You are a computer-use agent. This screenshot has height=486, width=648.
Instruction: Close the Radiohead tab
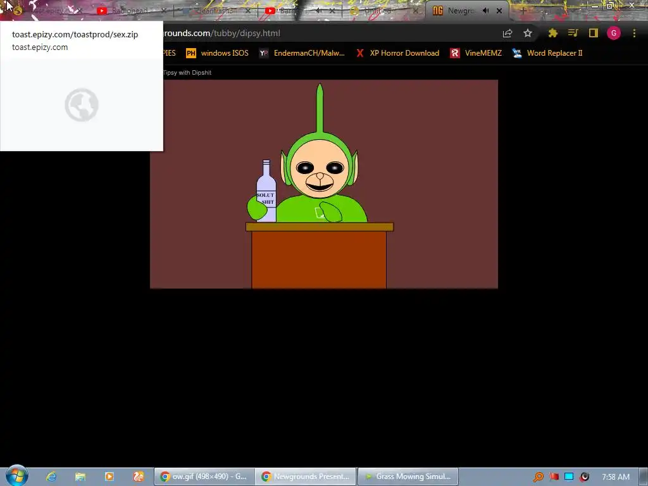coord(164,11)
